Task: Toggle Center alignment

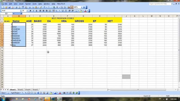Action: 43,11
